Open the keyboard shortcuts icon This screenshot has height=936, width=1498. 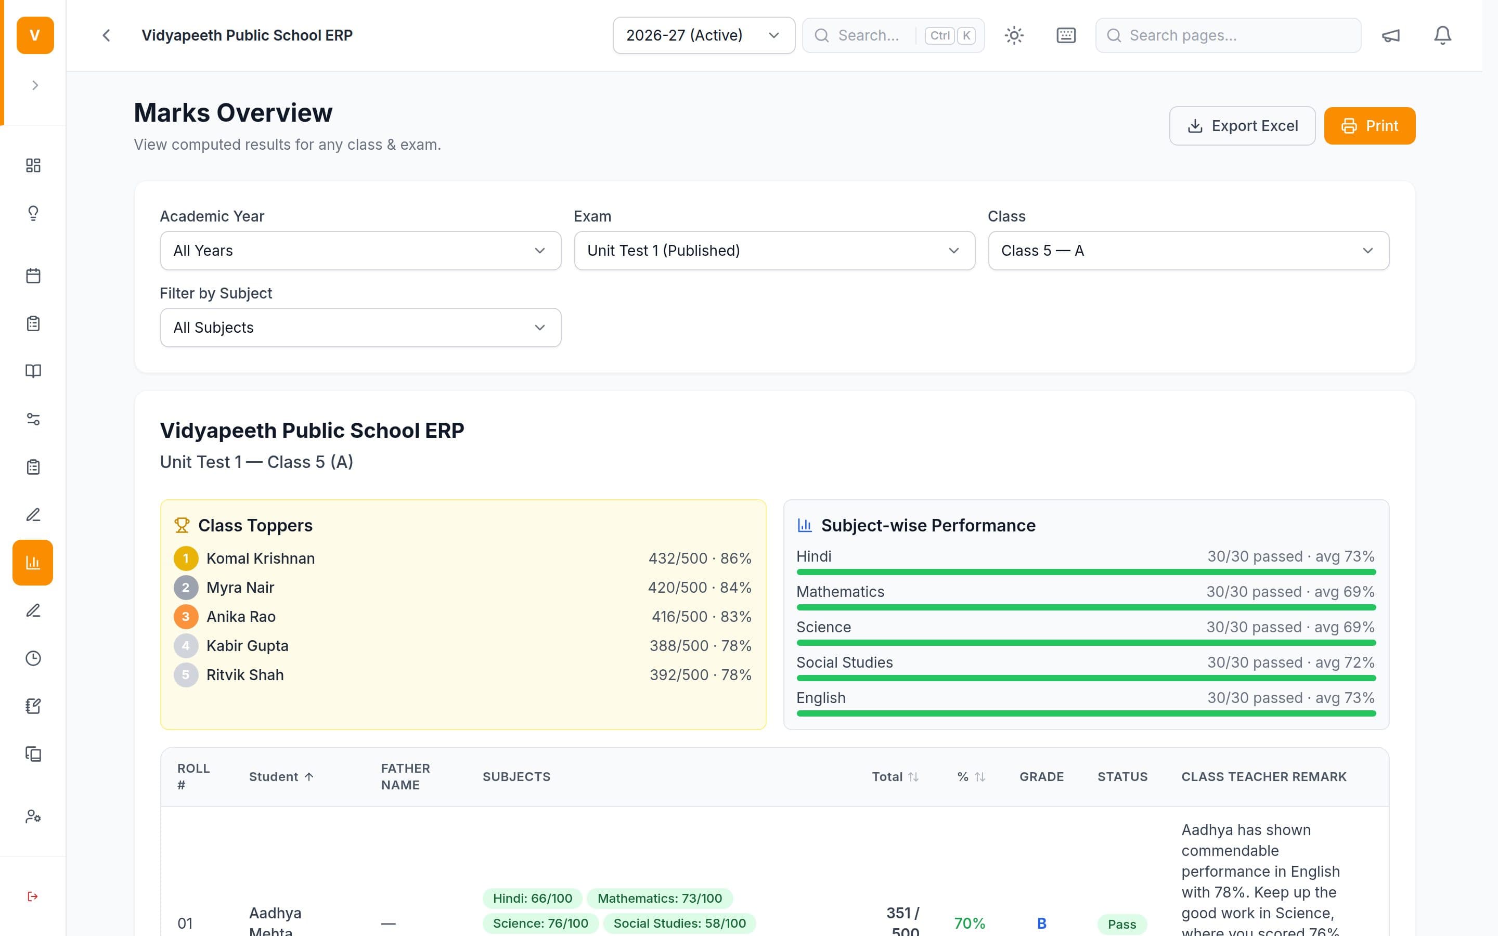coord(1066,35)
